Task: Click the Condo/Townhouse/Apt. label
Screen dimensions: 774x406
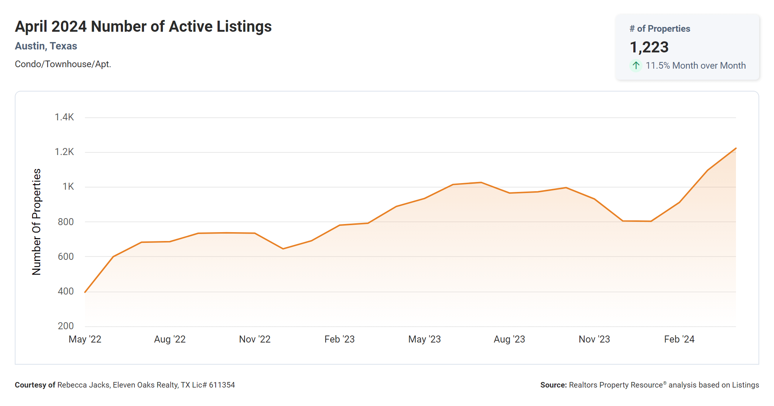Action: point(63,64)
